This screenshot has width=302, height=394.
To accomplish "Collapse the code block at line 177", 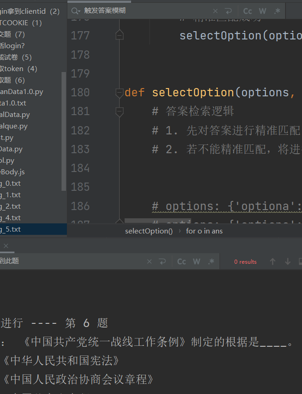I will (120, 35).
